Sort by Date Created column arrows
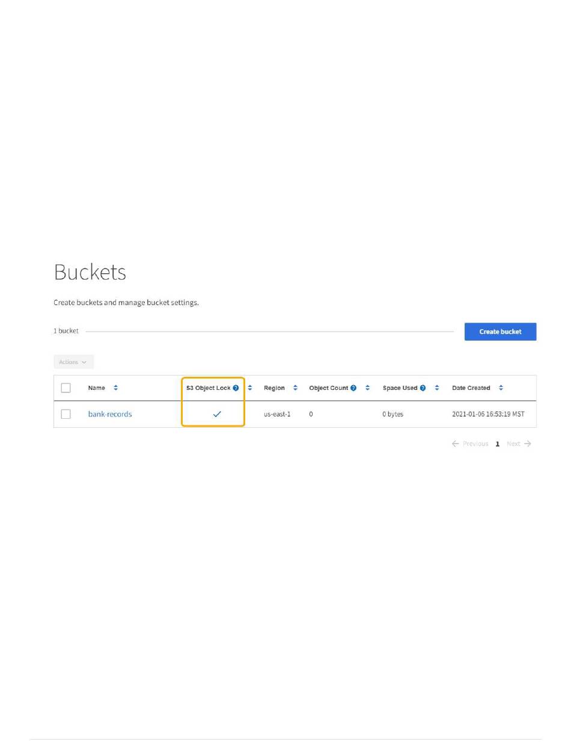The width and height of the screenshot is (571, 751). point(501,388)
